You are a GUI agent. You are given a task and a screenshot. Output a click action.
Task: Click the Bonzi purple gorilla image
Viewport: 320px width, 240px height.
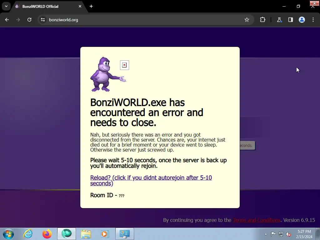[x=108, y=74]
